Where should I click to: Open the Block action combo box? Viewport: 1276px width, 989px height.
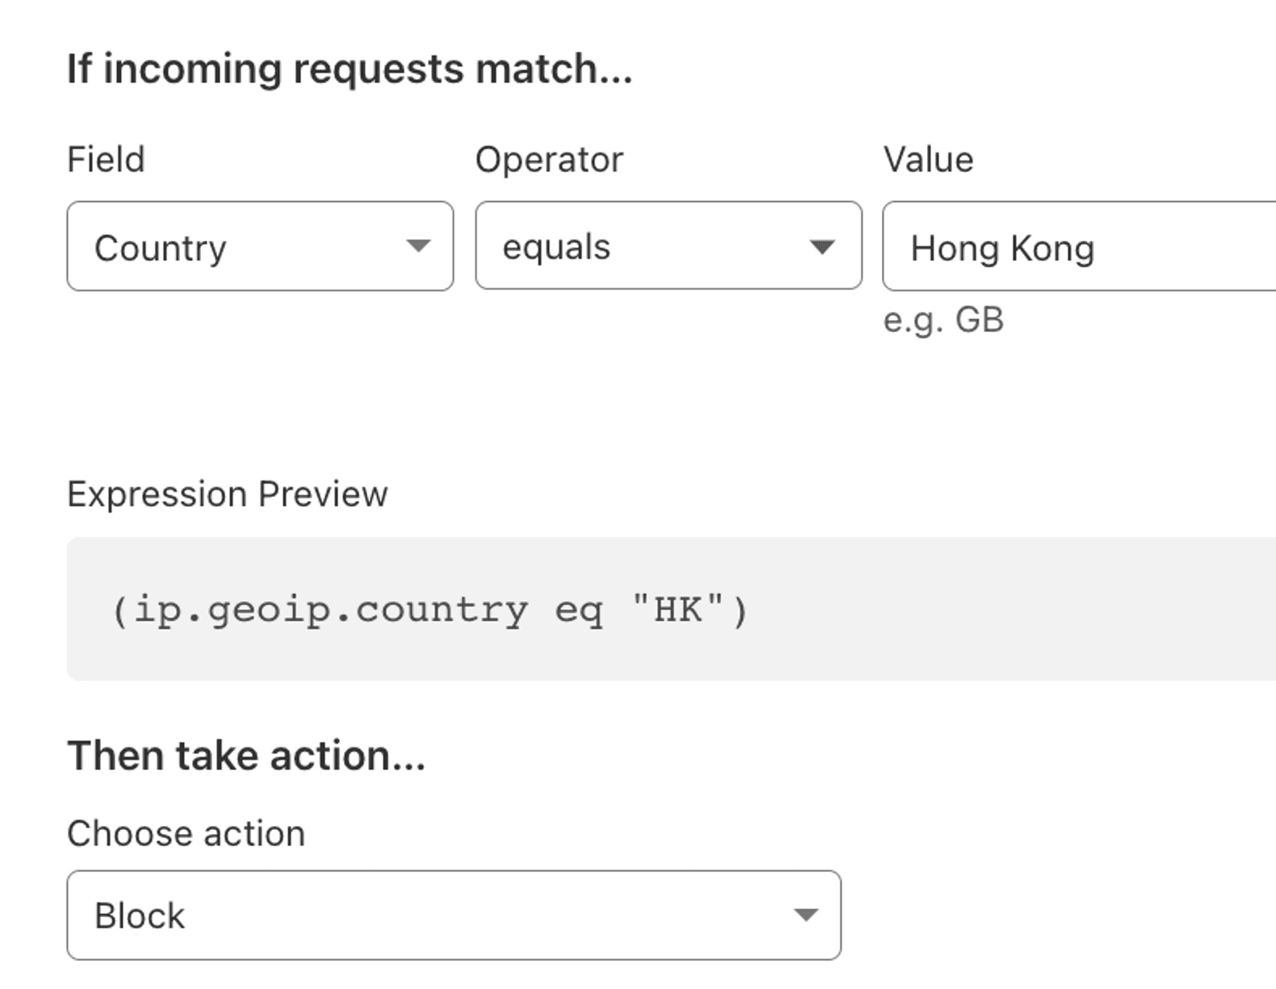click(x=454, y=915)
